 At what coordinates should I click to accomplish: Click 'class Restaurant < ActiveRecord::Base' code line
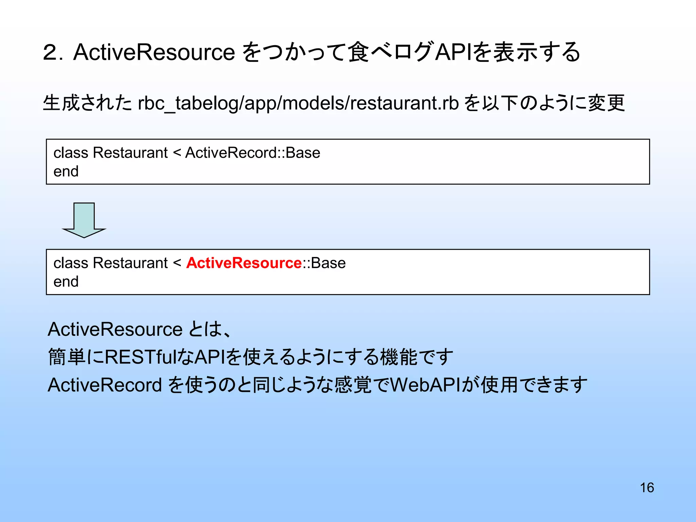pos(187,153)
